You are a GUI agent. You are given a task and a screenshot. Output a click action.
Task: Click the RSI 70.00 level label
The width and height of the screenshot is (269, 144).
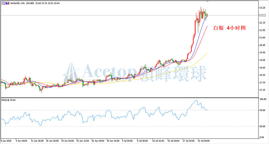tap(263, 110)
